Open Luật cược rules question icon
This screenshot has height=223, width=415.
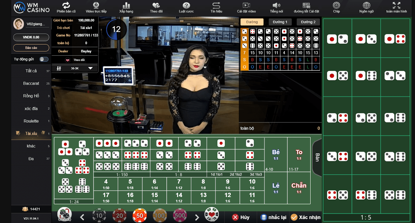pos(186,5)
